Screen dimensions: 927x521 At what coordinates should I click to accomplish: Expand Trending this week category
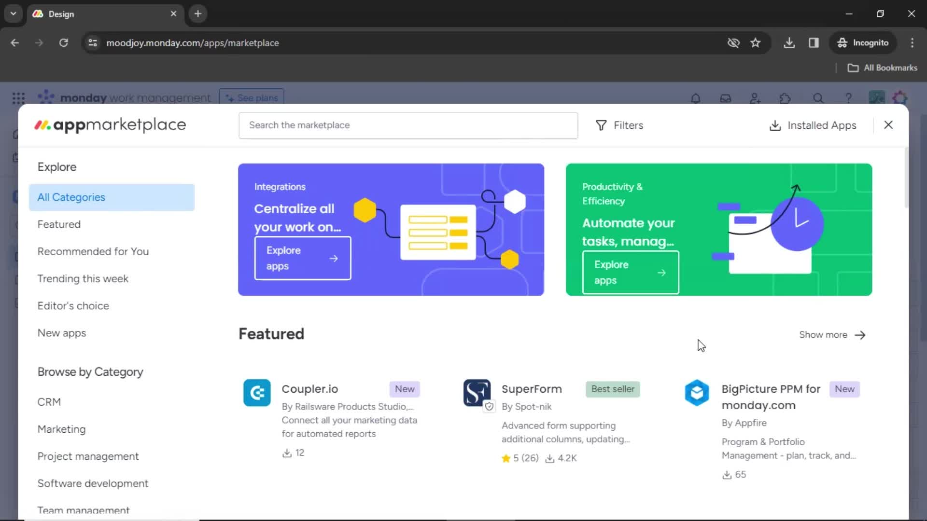tap(84, 278)
